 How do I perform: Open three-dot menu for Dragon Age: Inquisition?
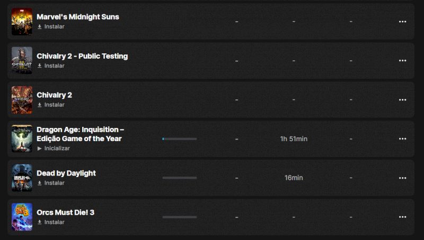[x=402, y=139]
